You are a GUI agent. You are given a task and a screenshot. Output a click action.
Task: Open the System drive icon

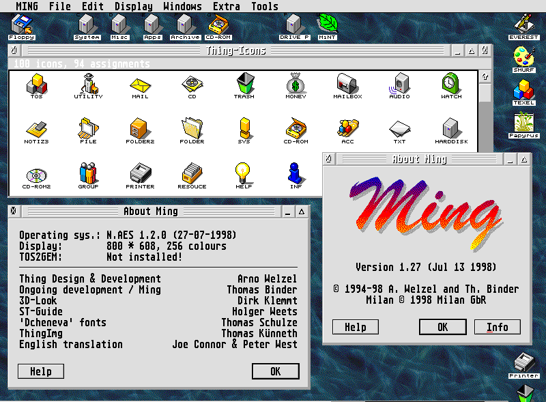pos(87,27)
